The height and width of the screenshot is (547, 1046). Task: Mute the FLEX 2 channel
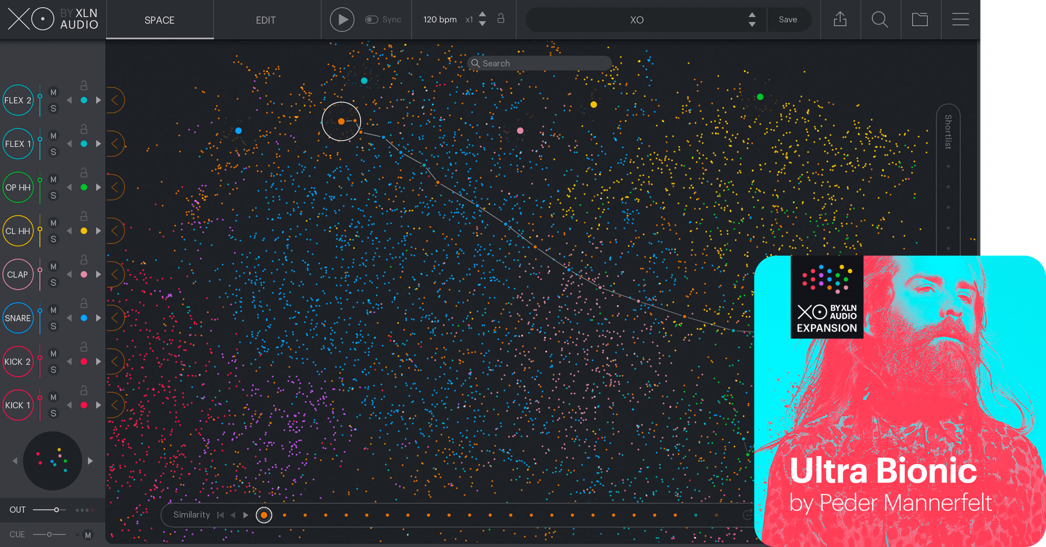(x=53, y=93)
